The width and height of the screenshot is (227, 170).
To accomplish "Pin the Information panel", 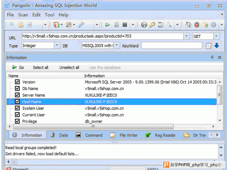I will click(212, 57).
